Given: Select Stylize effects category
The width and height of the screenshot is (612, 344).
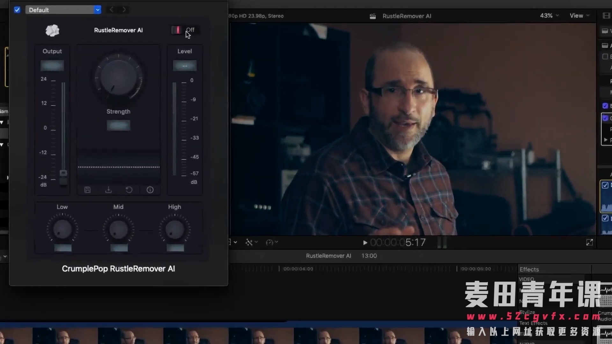Looking at the screenshot, I should point(527,312).
